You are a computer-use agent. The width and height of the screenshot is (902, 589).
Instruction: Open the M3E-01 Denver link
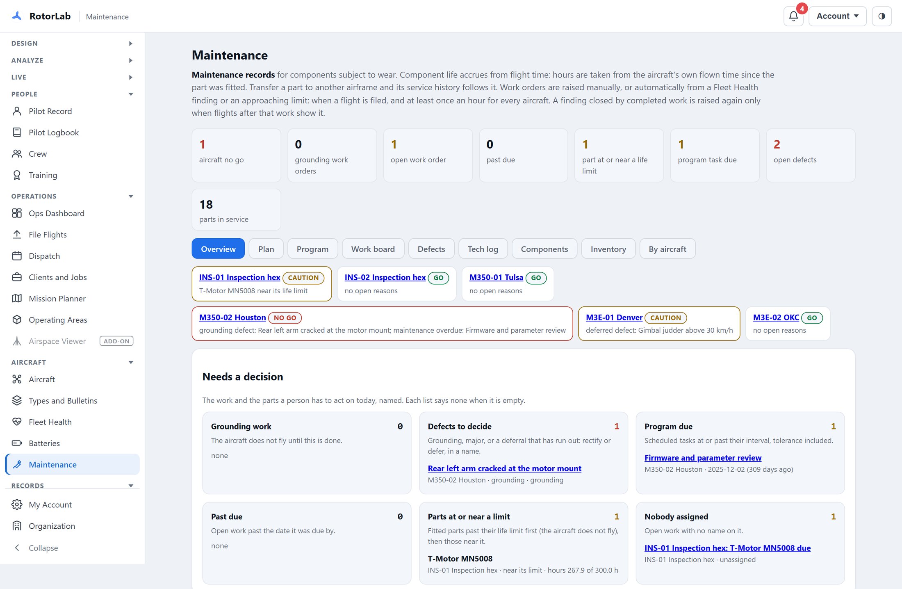point(614,317)
